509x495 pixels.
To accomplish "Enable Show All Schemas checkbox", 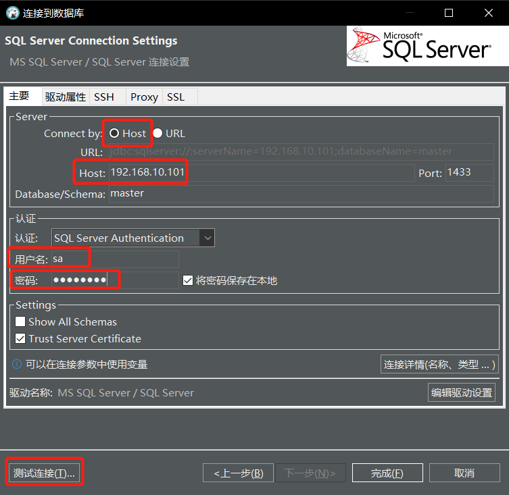I will (20, 321).
